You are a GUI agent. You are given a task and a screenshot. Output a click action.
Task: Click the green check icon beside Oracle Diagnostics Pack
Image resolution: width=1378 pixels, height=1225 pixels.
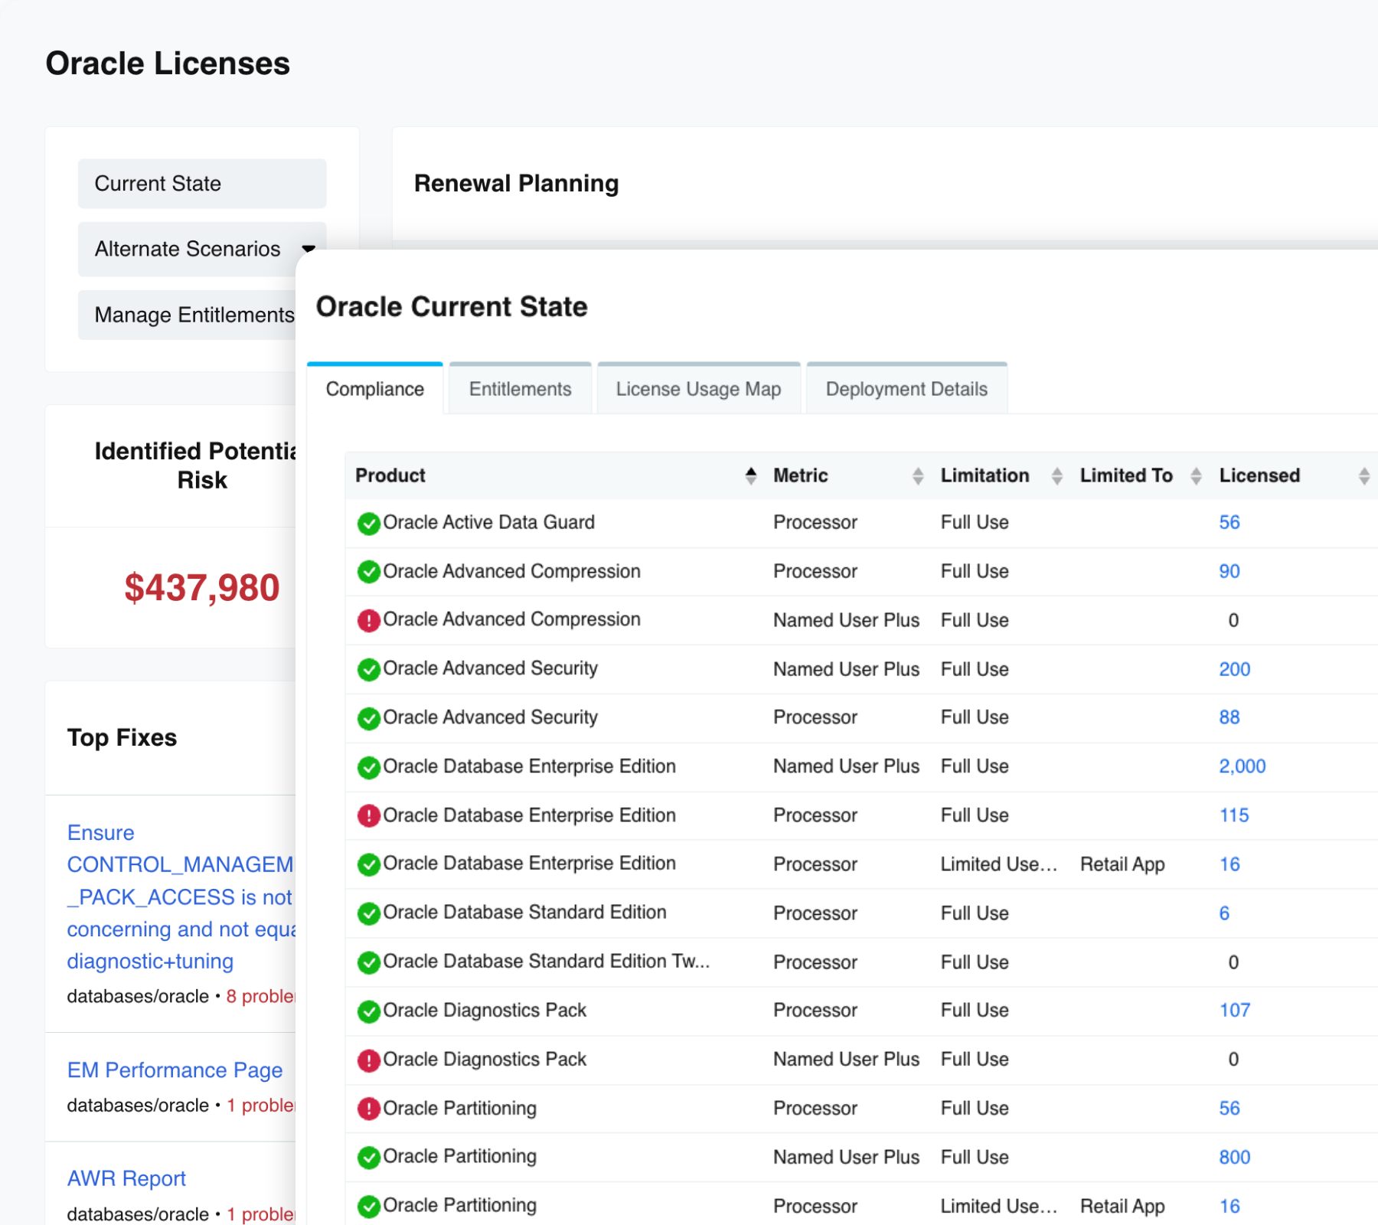[x=369, y=1011]
